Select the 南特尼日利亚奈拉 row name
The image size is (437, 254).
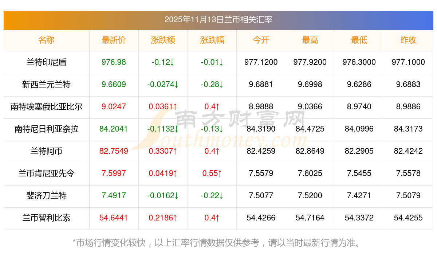click(x=46, y=129)
